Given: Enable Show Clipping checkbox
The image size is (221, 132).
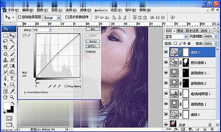Looking at the screenshot, I should (x=66, y=86).
